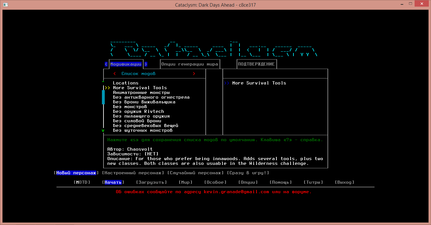
Task: Maximize the Cataclysm window
Action: point(410,4)
